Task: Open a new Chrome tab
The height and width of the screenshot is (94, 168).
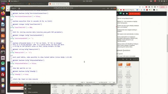Action: [71, 4]
